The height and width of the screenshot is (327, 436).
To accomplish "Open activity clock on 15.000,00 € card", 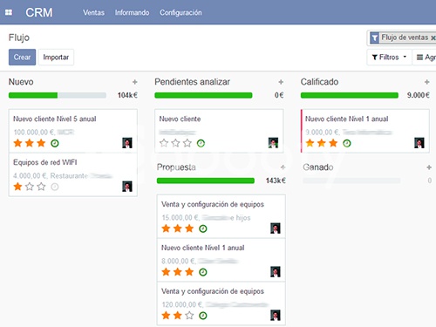I will tap(203, 228).
